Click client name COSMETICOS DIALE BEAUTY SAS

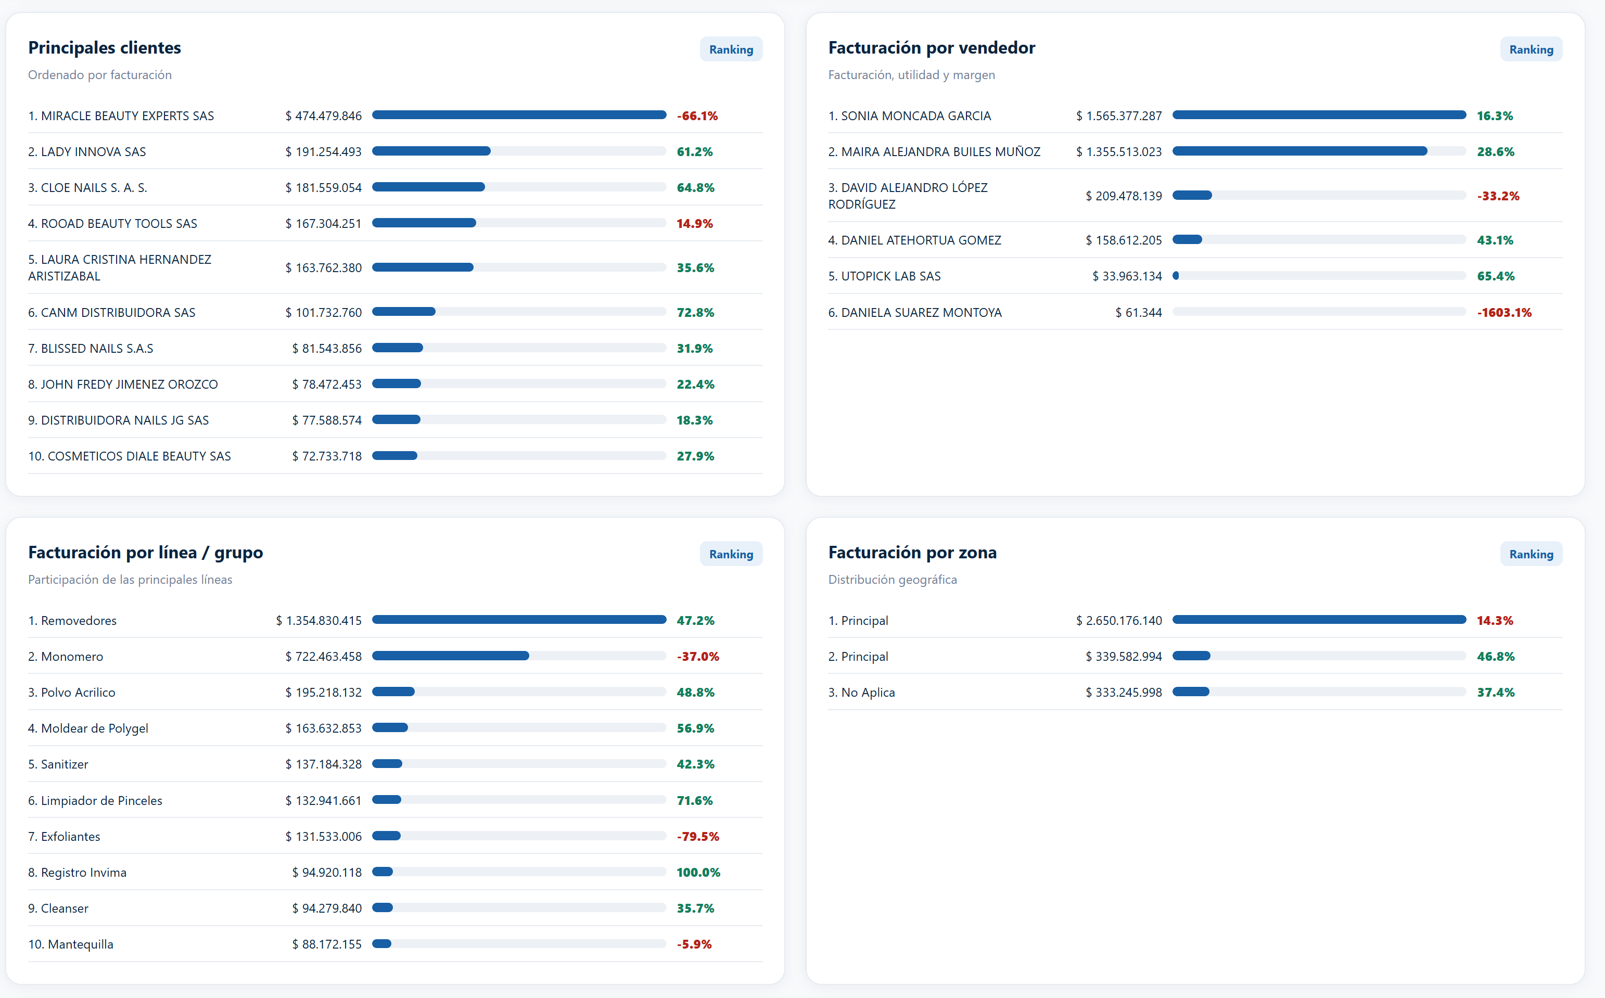click(x=139, y=457)
